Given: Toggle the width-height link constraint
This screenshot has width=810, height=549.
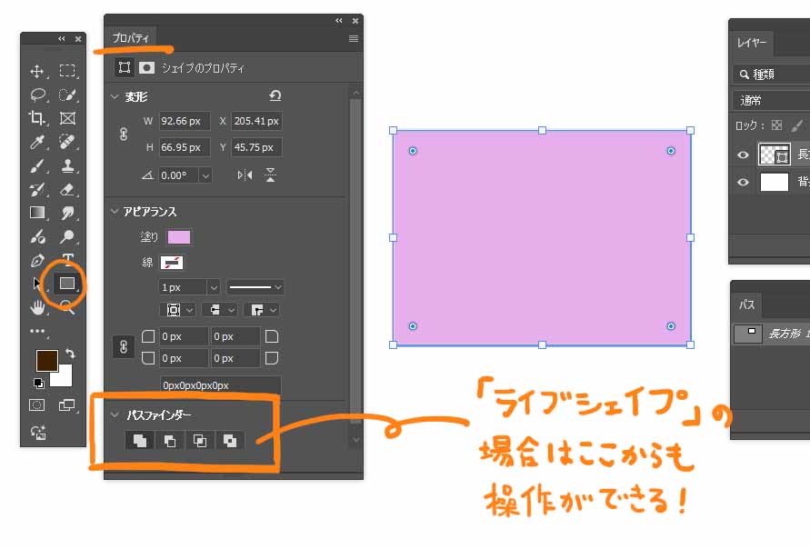Looking at the screenshot, I should click(124, 134).
